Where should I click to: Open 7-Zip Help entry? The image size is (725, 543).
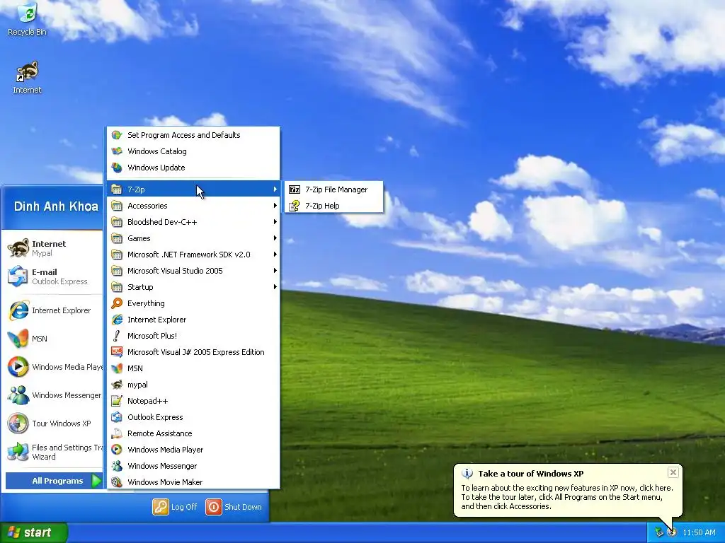pos(334,206)
